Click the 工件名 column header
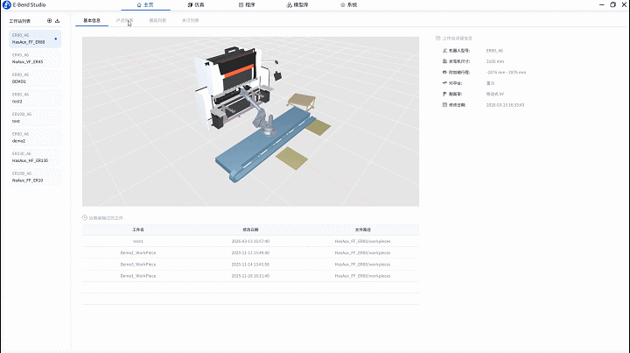This screenshot has width=630, height=353. point(138,229)
